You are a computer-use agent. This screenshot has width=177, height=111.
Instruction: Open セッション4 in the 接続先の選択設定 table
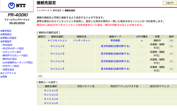[57, 61]
